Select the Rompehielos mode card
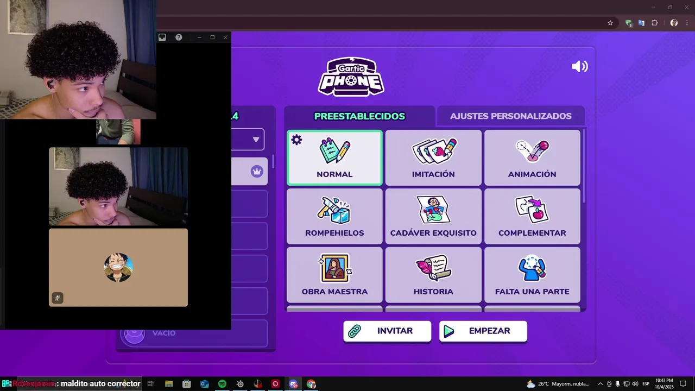 pos(334,216)
